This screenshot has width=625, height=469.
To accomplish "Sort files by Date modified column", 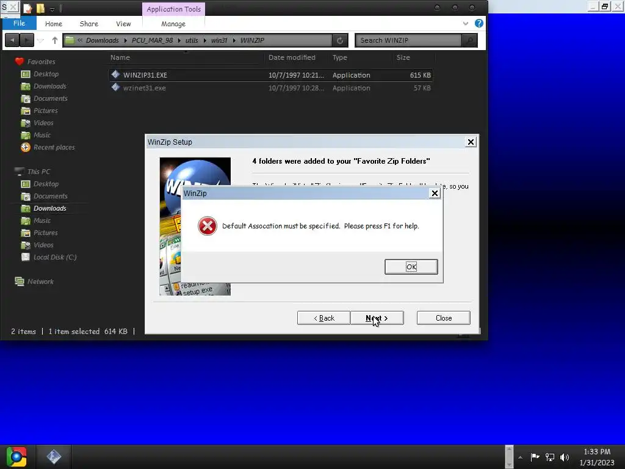I will 292,57.
